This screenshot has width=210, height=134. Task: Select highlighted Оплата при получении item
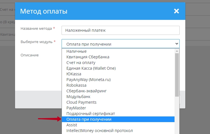coord(89,119)
